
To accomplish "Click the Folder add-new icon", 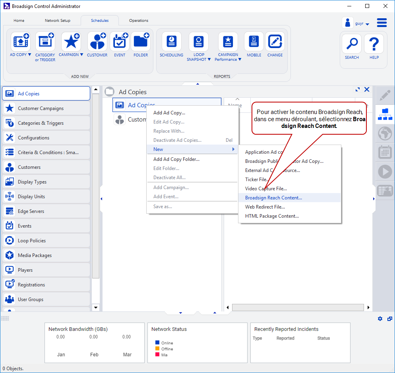I will tap(141, 42).
